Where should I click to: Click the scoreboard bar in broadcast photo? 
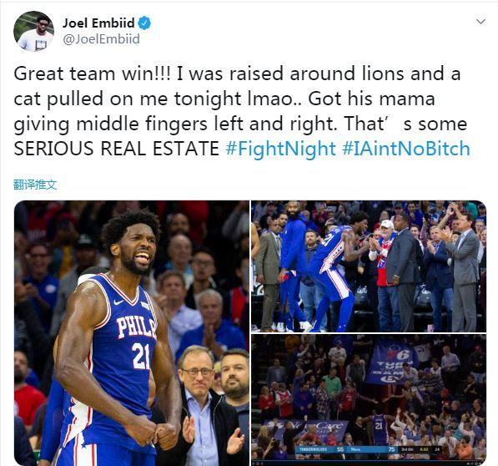369,449
